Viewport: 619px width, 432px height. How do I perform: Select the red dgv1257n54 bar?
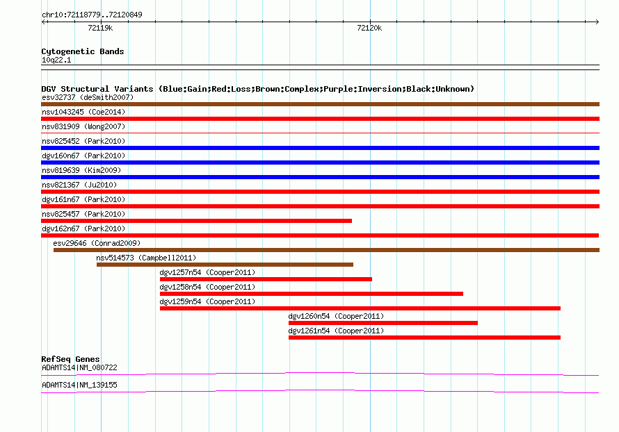[x=266, y=279]
